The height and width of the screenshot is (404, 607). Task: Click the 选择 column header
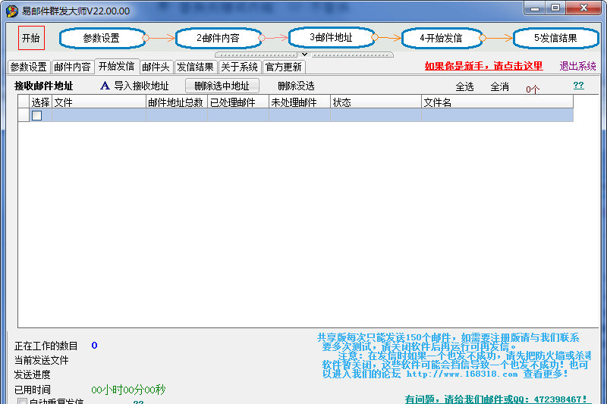[41, 102]
